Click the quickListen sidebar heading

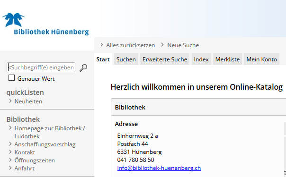tap(25, 93)
